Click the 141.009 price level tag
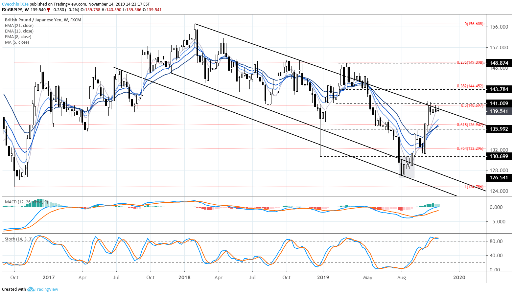This screenshot has height=295, width=514. (x=499, y=103)
